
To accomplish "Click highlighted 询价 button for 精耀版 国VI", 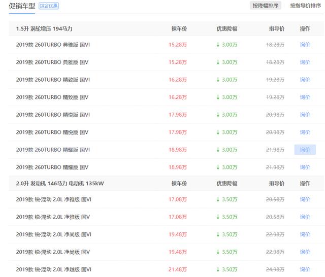I will click(x=305, y=150).
